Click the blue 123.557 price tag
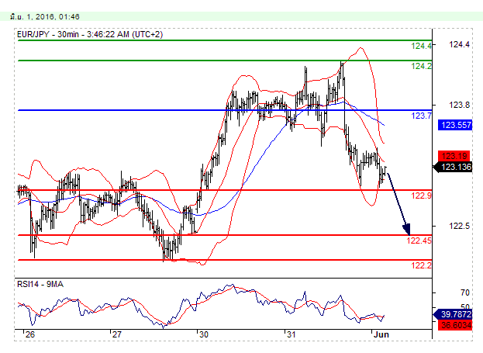This screenshot has width=483, height=353. [x=455, y=125]
